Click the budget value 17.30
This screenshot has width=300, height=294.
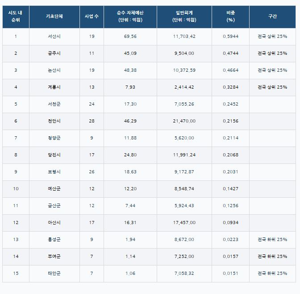click(x=130, y=104)
